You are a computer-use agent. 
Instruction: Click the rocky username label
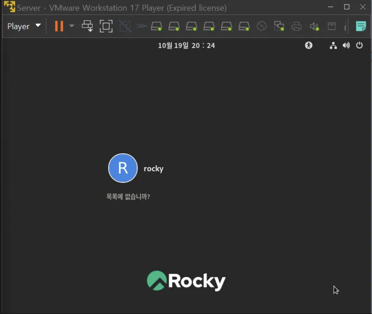pos(154,169)
